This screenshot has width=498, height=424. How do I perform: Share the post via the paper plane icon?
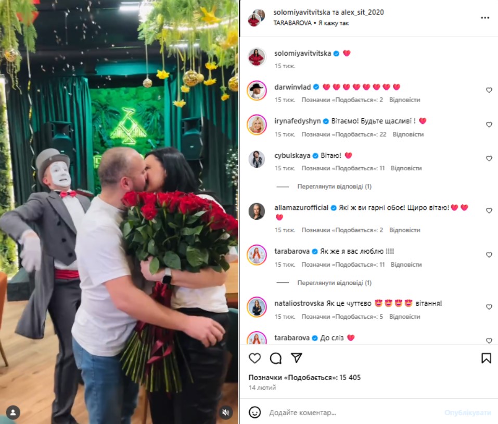tap(296, 358)
